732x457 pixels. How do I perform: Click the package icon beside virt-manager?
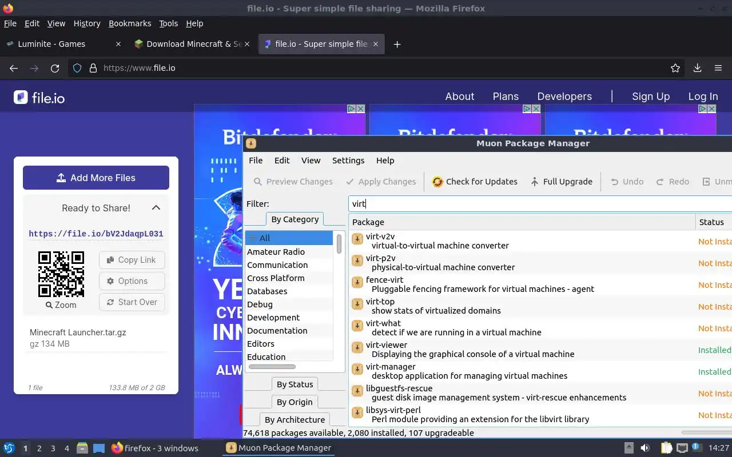coord(357,369)
